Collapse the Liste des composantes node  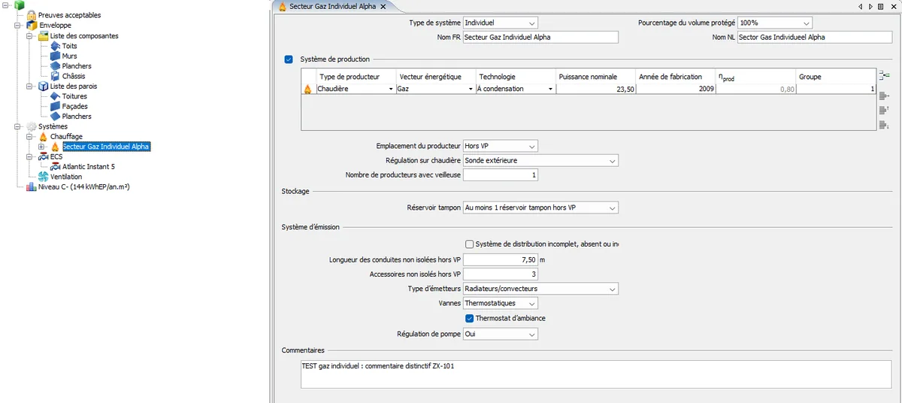tap(30, 35)
